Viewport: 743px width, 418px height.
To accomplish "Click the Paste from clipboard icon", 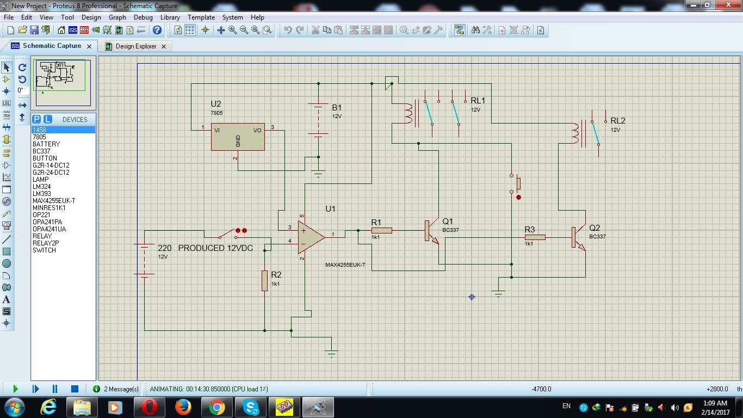I will pyautogui.click(x=338, y=30).
